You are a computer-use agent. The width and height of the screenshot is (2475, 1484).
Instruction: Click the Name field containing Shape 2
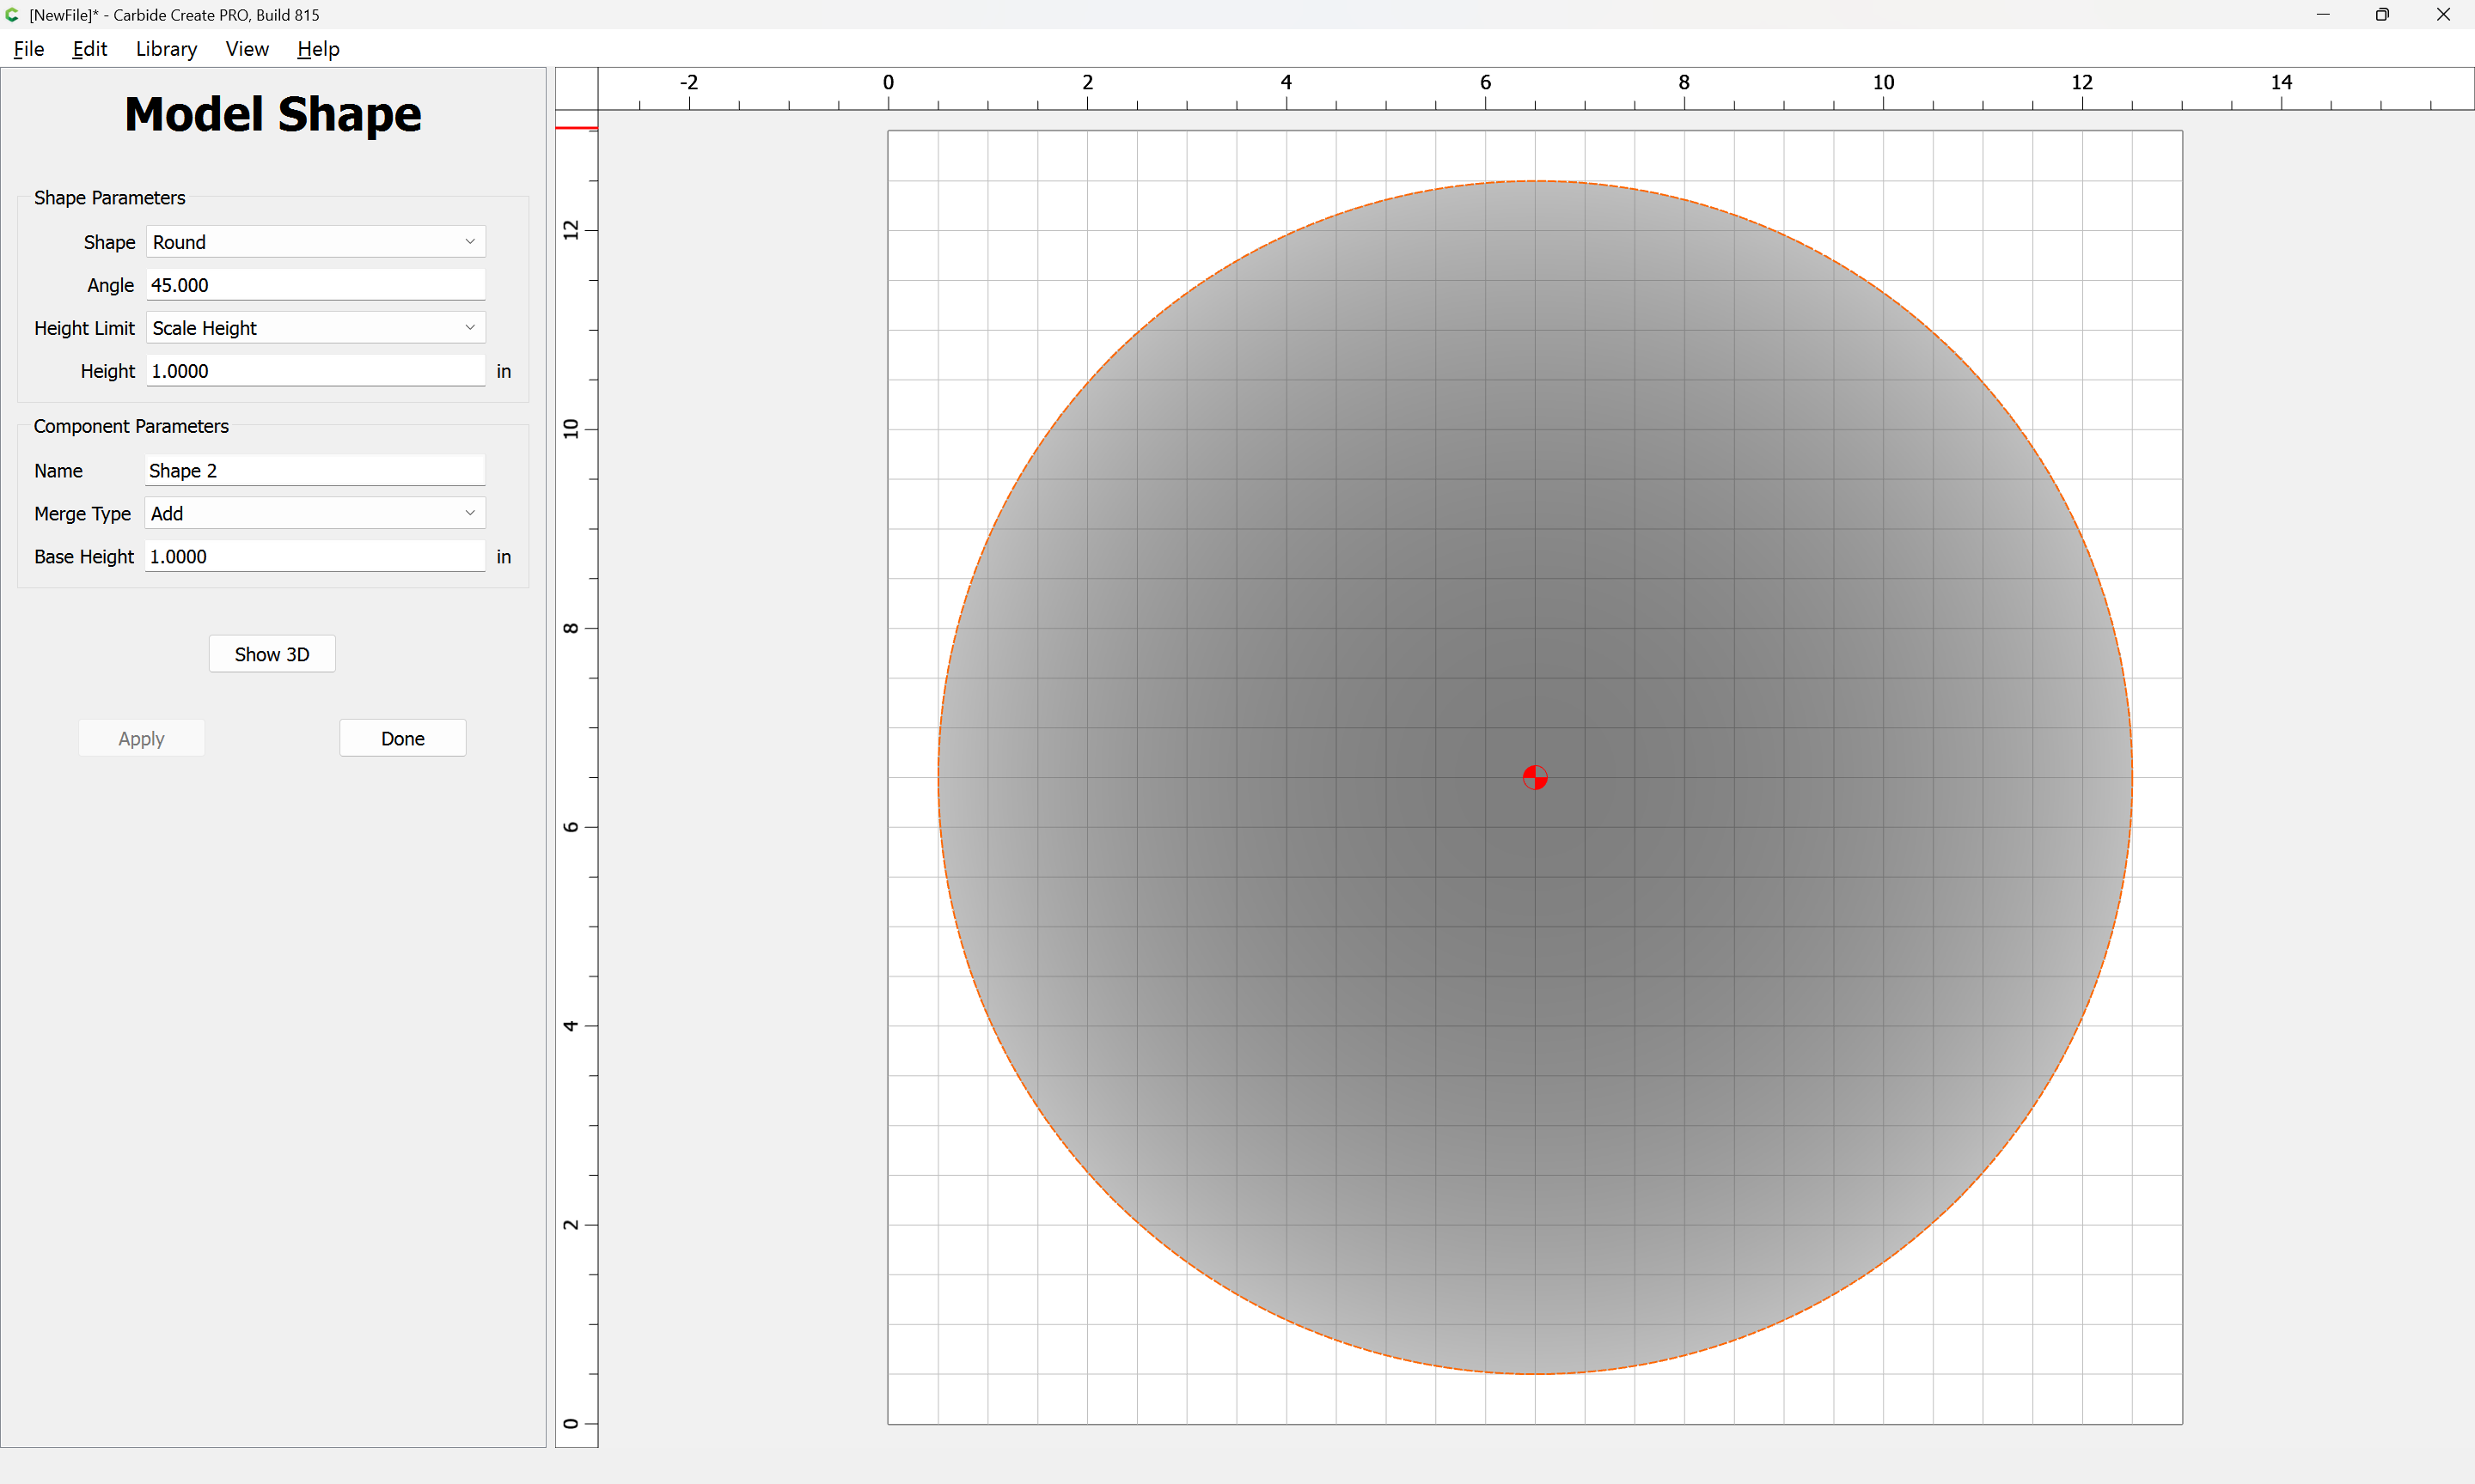pos(315,470)
